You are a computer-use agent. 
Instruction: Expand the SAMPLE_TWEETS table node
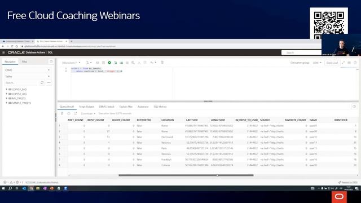6,103
